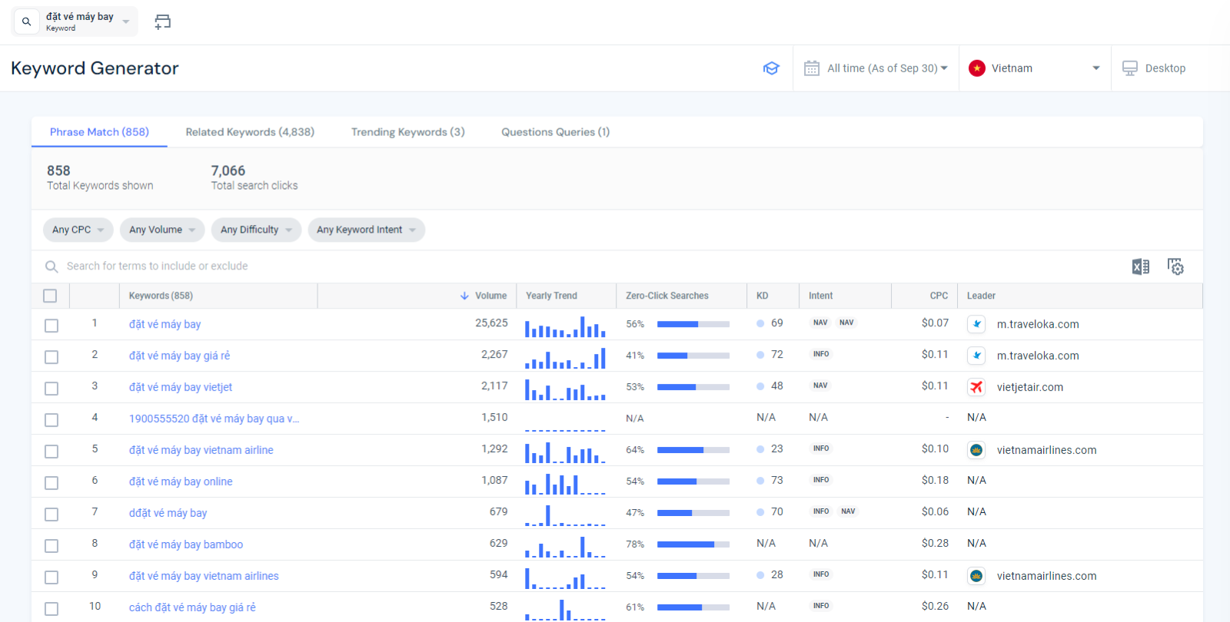
Task: Click zero-click bar for vietnam airline (64%)
Action: [x=693, y=450]
